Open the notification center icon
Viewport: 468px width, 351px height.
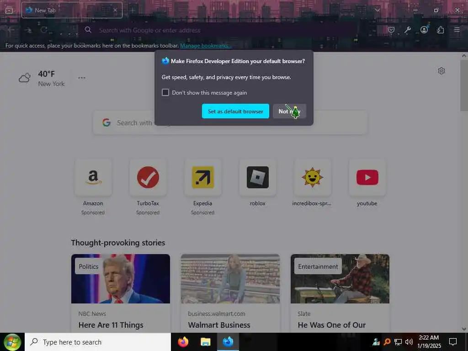453,342
